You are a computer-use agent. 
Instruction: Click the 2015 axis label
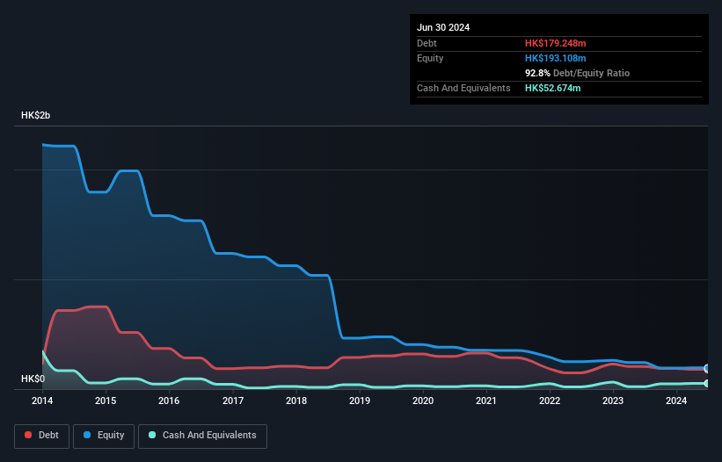(106, 401)
